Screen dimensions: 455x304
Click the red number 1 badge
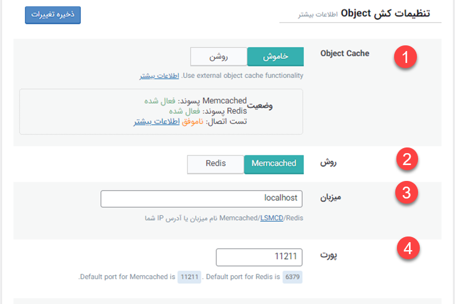coord(406,57)
